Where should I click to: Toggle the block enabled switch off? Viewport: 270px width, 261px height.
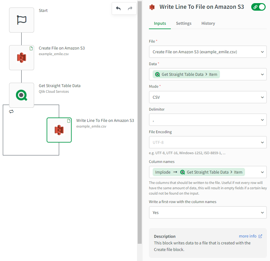(x=258, y=7)
